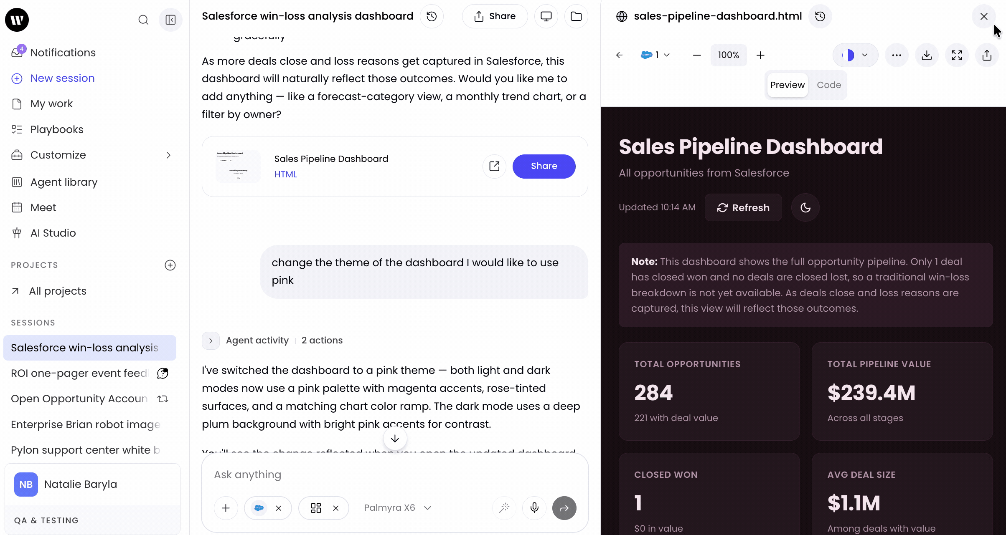This screenshot has width=1006, height=535.
Task: Open more options ellipsis menu
Action: [897, 55]
